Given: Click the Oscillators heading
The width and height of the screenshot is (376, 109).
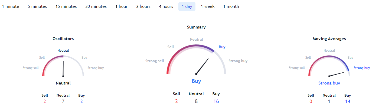Looking at the screenshot, I should [x=63, y=39].
